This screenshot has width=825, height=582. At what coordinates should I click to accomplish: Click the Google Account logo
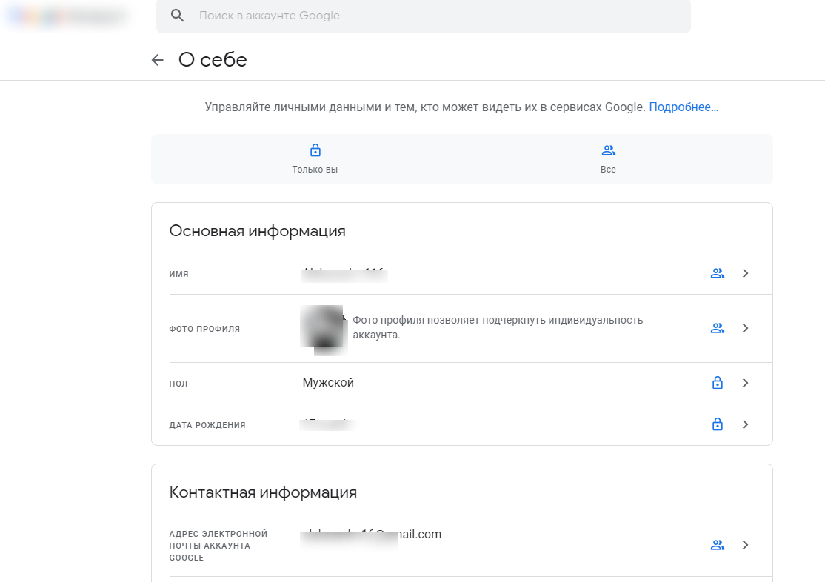[67, 16]
